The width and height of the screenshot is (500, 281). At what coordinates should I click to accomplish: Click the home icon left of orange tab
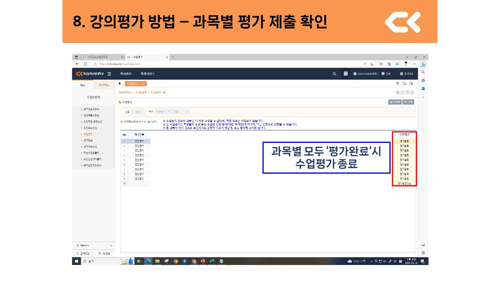[x=120, y=84]
